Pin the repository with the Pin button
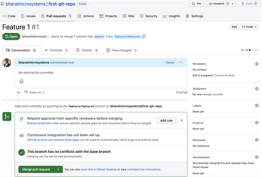The height and width of the screenshot is (177, 262). tap(197, 4)
